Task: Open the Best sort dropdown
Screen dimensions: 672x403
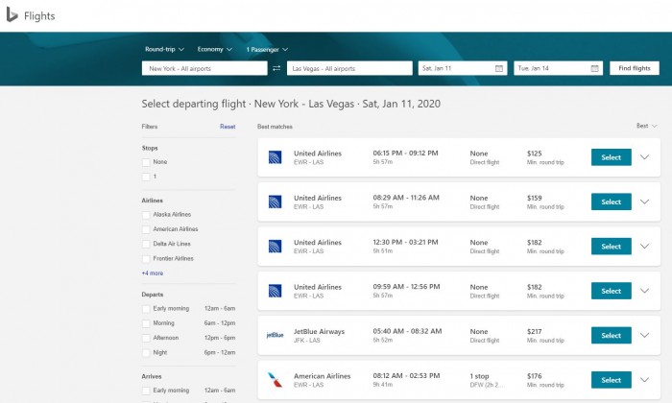Action: [x=646, y=126]
